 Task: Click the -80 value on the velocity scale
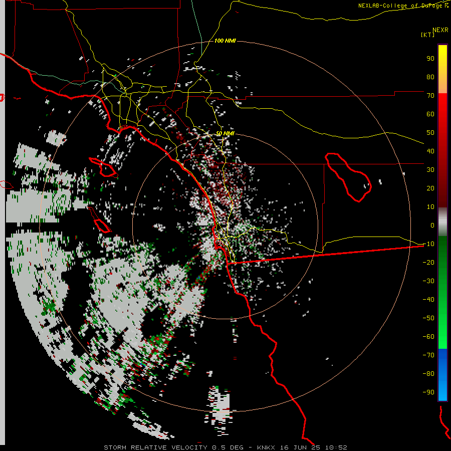pos(428,374)
